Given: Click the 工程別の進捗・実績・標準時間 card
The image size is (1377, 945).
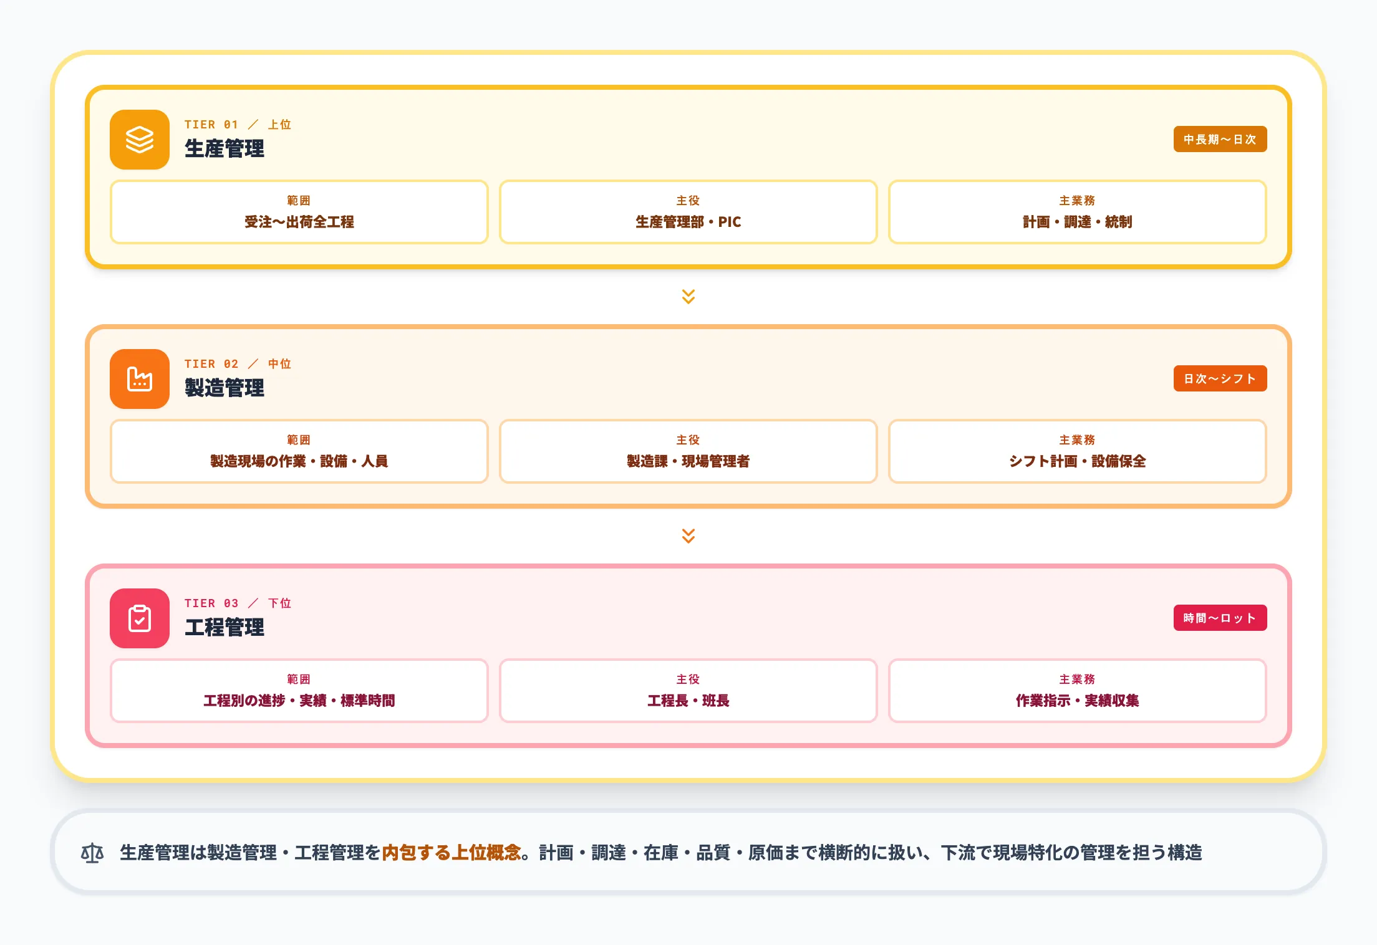Looking at the screenshot, I should 299,691.
